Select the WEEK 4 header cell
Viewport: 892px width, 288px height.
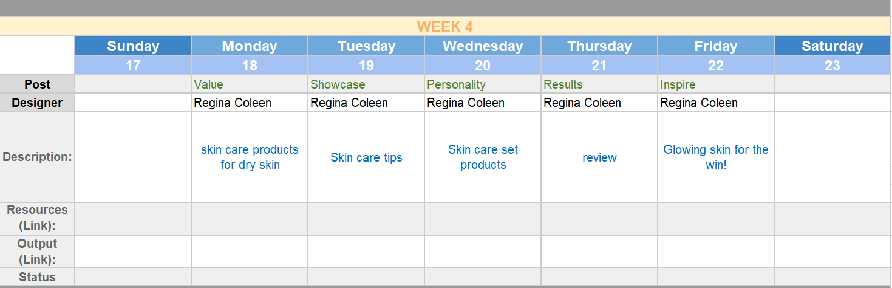(x=445, y=27)
